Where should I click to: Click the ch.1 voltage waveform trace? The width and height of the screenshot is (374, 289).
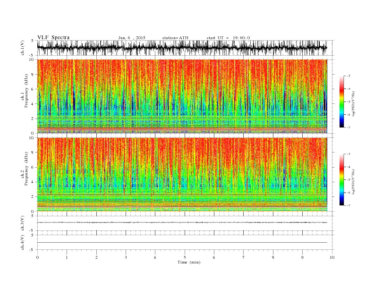coord(182,48)
